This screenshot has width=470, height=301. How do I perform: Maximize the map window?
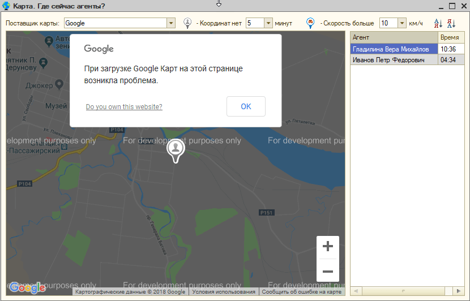pos(452,6)
